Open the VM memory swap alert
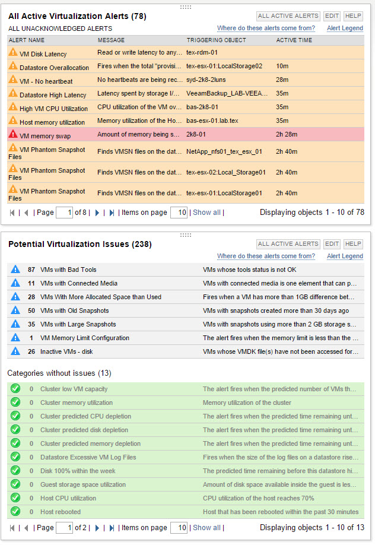 (45, 137)
